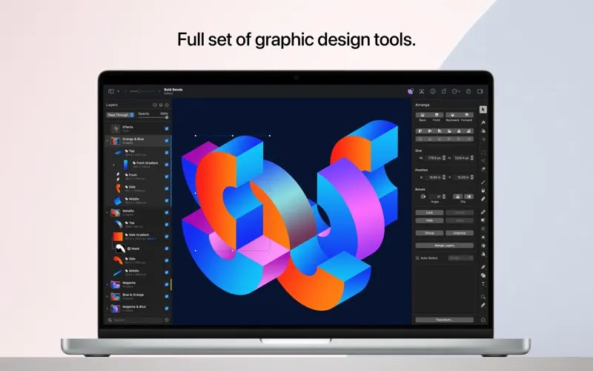Click the Ungroup button
This screenshot has width=593, height=371.
pyautogui.click(x=460, y=233)
